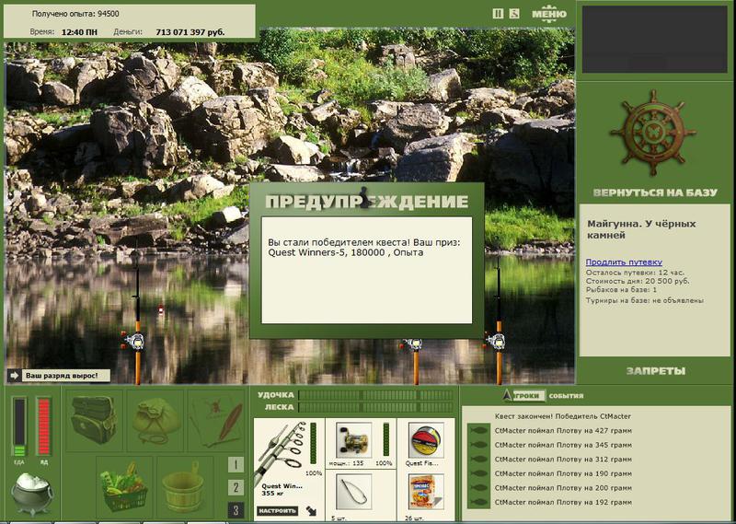
Task: Click the money value 713 071 397 руб.
Action: pos(190,32)
